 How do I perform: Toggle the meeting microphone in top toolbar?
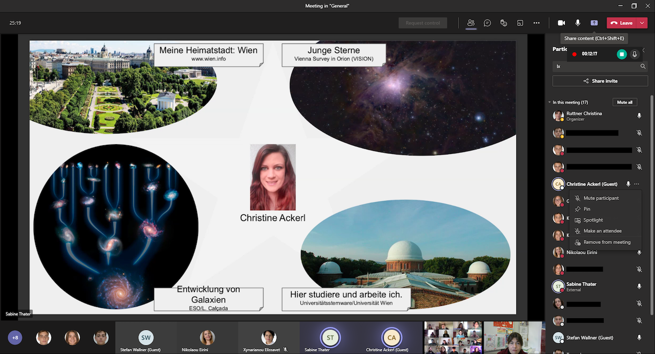click(578, 23)
